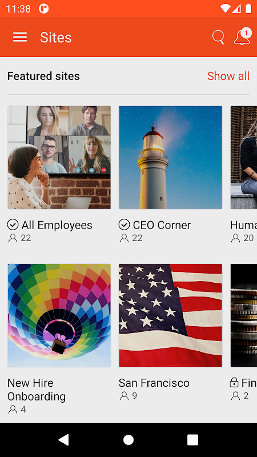Tap Android home circle button
Viewport: 257px width, 457px height.
pos(128,440)
